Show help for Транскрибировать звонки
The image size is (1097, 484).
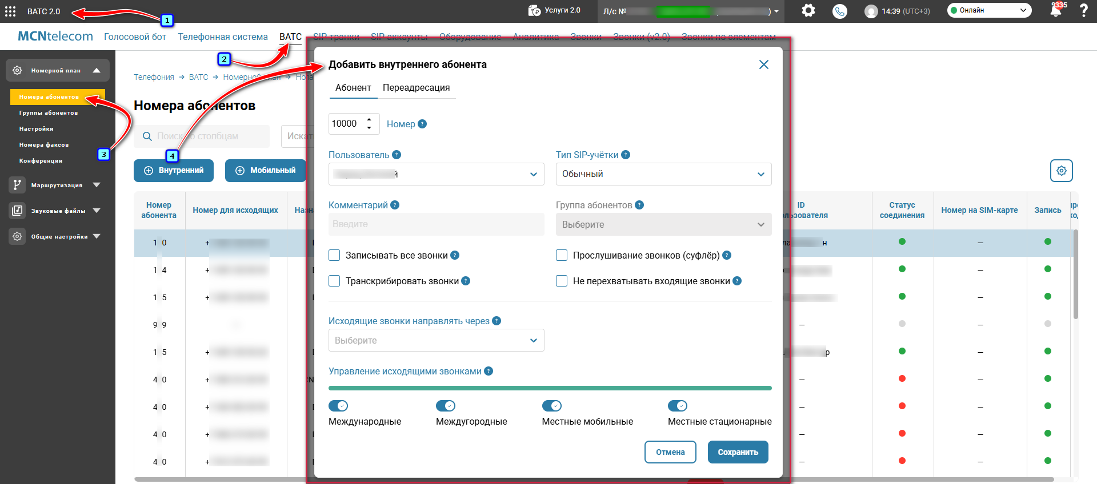point(466,281)
